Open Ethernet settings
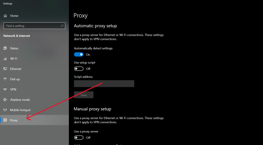The width and height of the screenshot is (263, 145). (x=34, y=69)
